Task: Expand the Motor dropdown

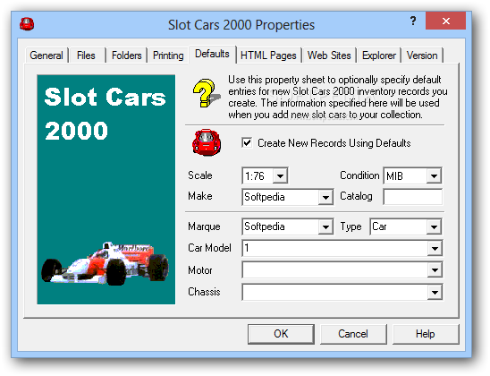Action: (435, 270)
